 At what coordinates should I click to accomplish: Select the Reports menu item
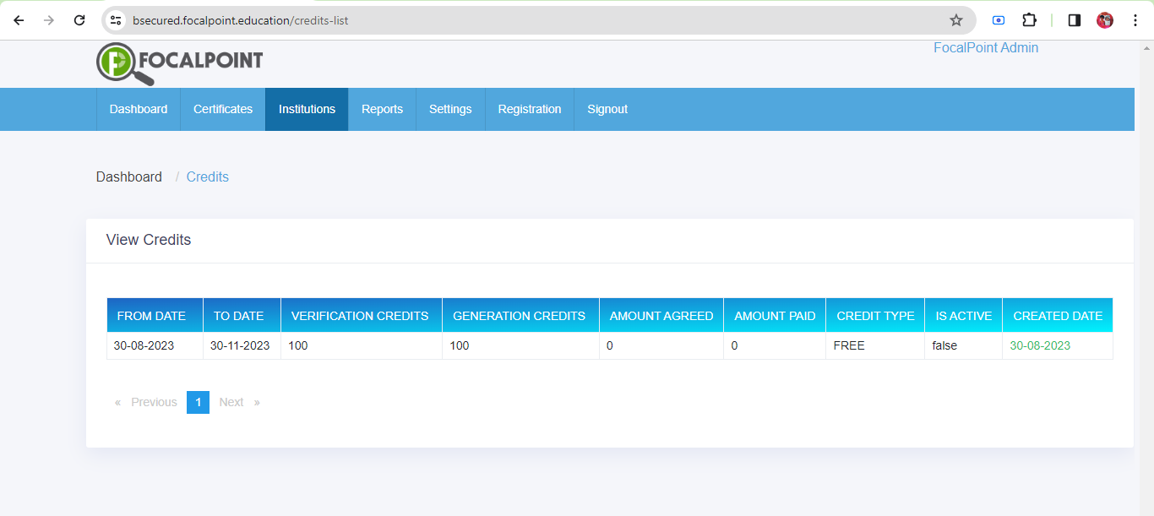(x=382, y=109)
